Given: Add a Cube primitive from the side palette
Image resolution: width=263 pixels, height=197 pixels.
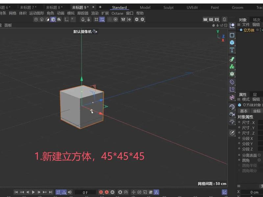Looking at the screenshot, I should coord(232,43).
